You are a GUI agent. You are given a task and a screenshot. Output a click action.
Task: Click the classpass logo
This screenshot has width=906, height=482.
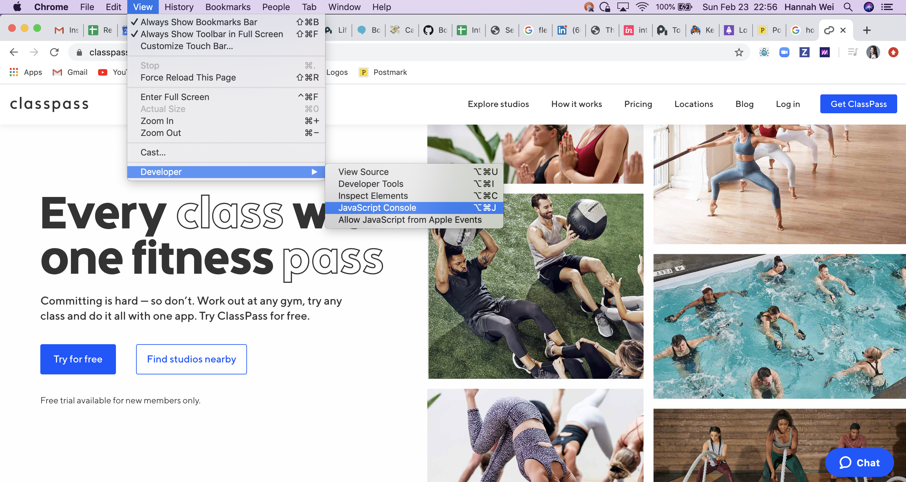pyautogui.click(x=49, y=104)
